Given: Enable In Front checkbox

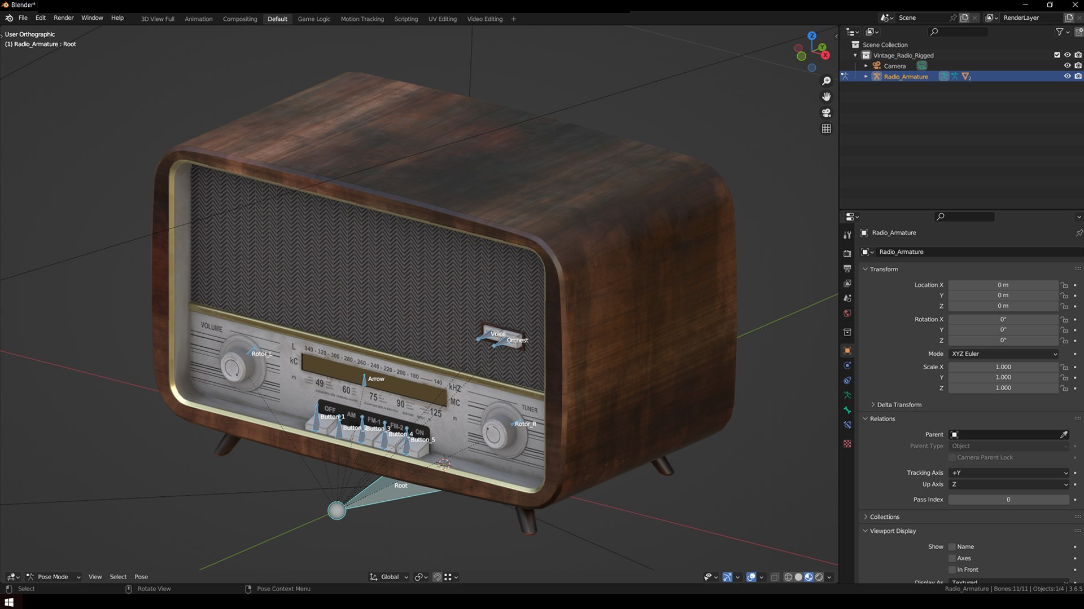Looking at the screenshot, I should (x=952, y=570).
